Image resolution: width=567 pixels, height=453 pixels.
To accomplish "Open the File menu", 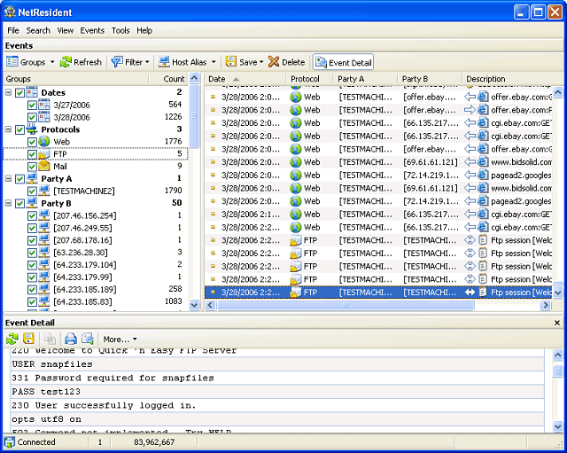I will (13, 30).
